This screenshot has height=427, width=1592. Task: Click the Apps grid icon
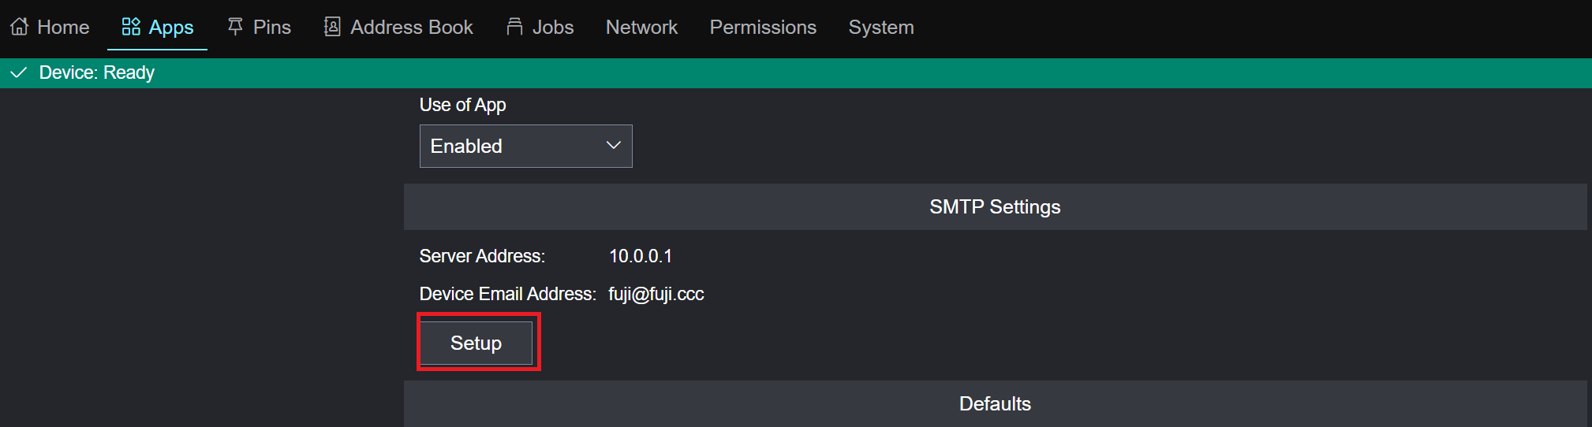click(x=131, y=27)
